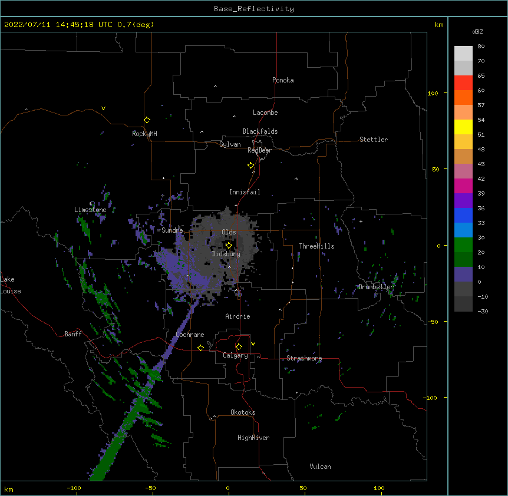Select the Stettler label
The image size is (508, 496).
pyautogui.click(x=374, y=140)
